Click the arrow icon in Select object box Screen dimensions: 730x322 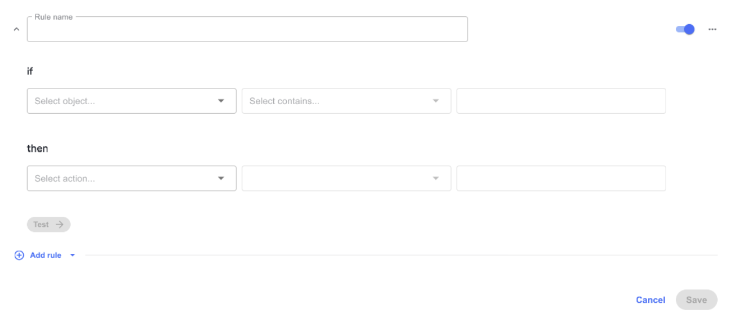coord(221,101)
